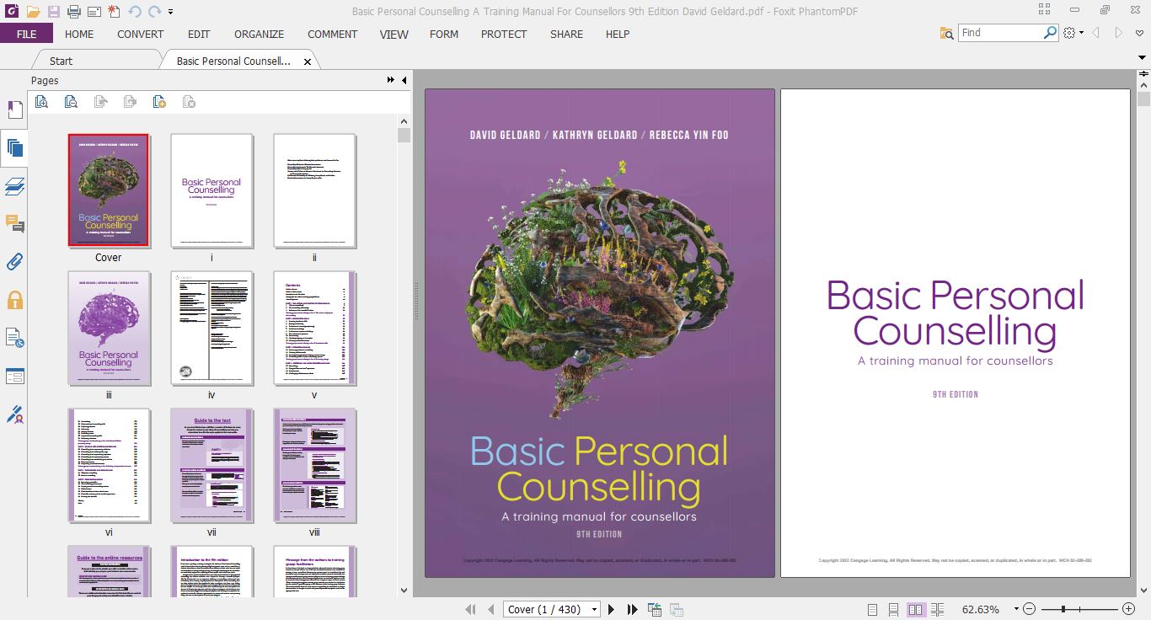Click the Insert pages icon with plus badge
The height and width of the screenshot is (620, 1151).
coord(159,102)
